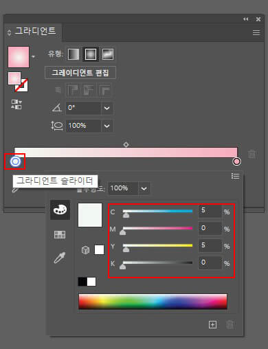Collapse the panel with double-arrow icon

pos(246,19)
